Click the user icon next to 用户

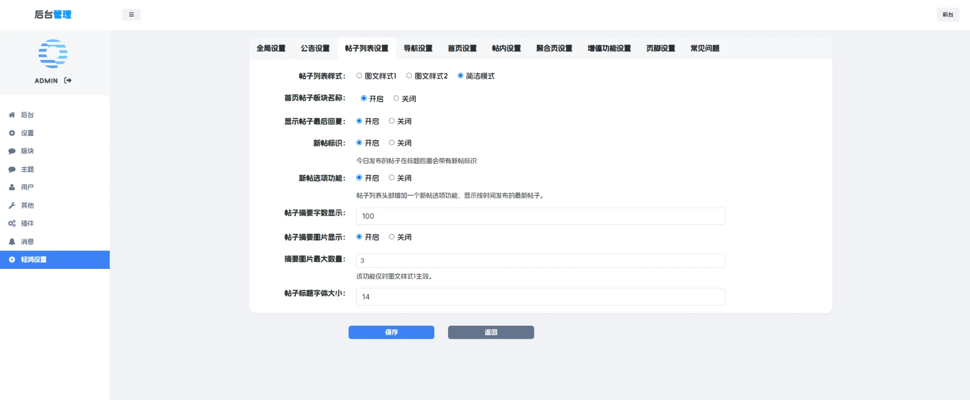click(12, 187)
